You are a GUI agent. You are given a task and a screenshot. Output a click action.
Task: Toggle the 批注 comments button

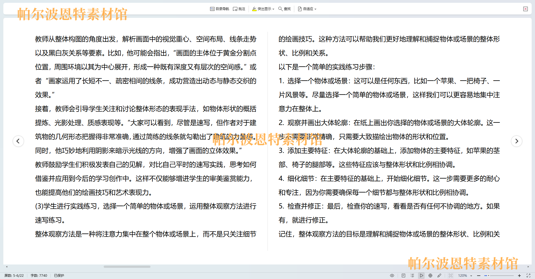coord(239,9)
